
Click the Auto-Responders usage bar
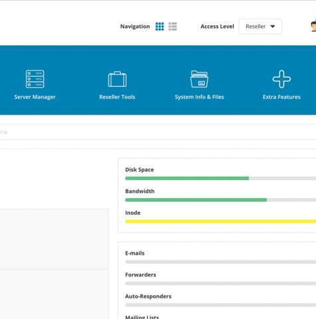click(221, 305)
